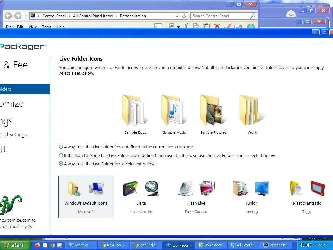Click the folder options toolbar icon

[x=171, y=26]
